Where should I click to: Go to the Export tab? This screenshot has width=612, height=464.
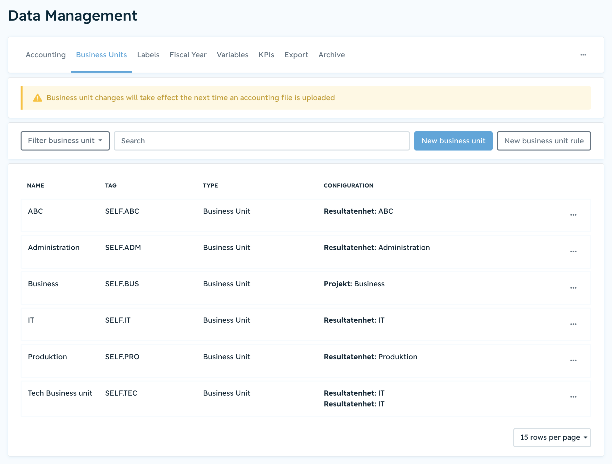[x=296, y=55]
